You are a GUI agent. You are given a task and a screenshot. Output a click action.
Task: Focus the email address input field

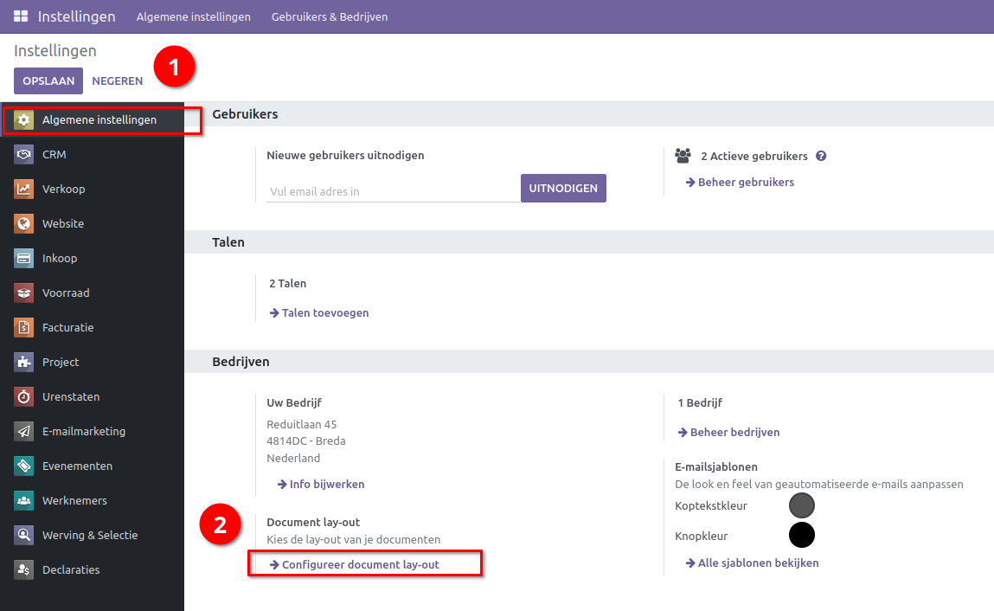point(394,191)
